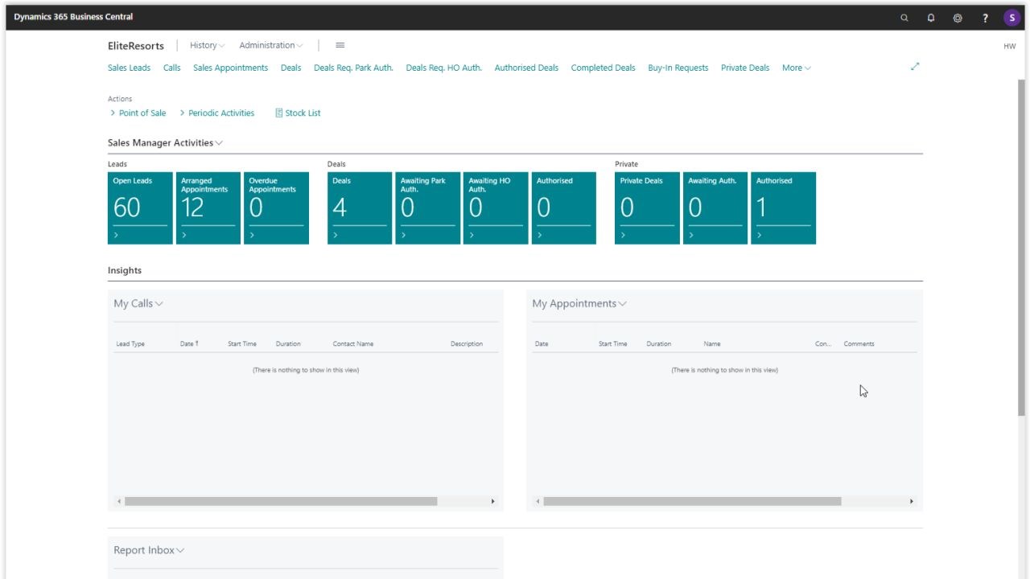Click My Calls scroll right arrow
1030x579 pixels.
[493, 502]
